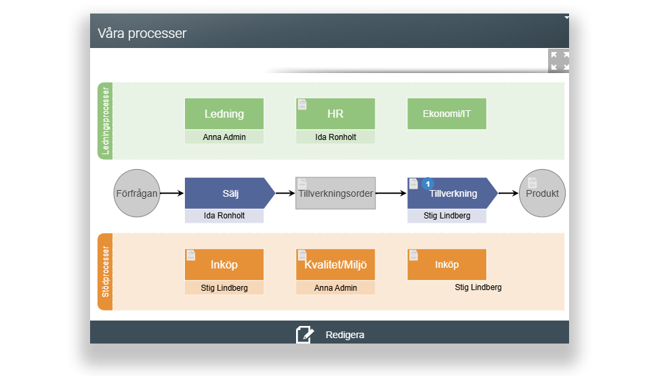Expand diagram with the fullscreen icon

click(559, 61)
